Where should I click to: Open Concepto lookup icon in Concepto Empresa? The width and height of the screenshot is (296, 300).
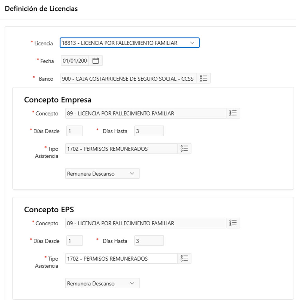[233, 113]
